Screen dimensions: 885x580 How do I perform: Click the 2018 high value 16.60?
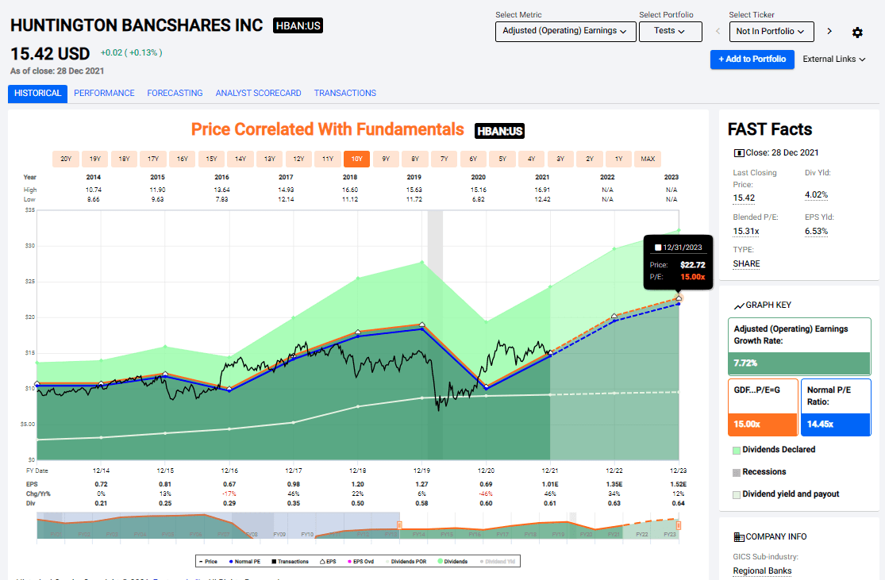[350, 190]
